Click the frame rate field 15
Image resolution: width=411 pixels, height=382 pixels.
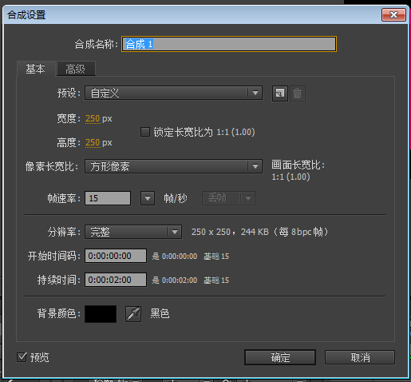[x=108, y=198]
